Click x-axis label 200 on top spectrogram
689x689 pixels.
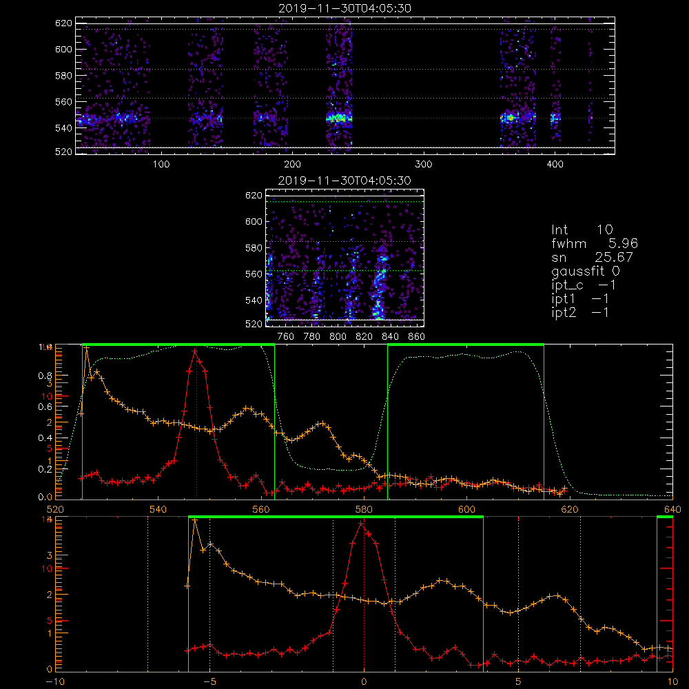click(x=292, y=165)
